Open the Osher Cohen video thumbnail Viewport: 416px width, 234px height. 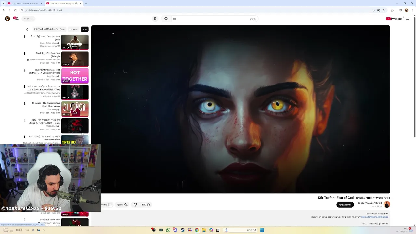[x=75, y=42]
